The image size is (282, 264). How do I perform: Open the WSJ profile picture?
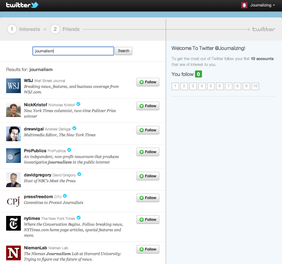pos(13,86)
